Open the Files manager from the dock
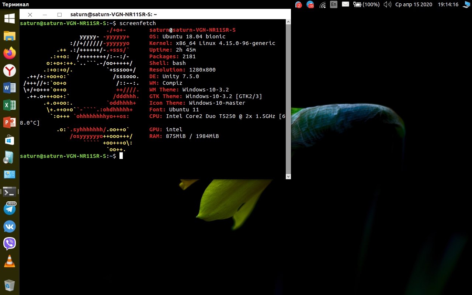Viewport: 472px width, 295px height. [x=10, y=36]
